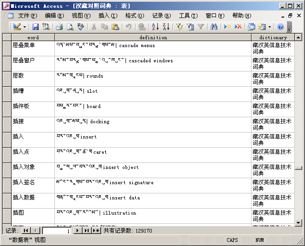This screenshot has width=305, height=246.
Task: Click the word cell 插件板
Action: point(33,109)
